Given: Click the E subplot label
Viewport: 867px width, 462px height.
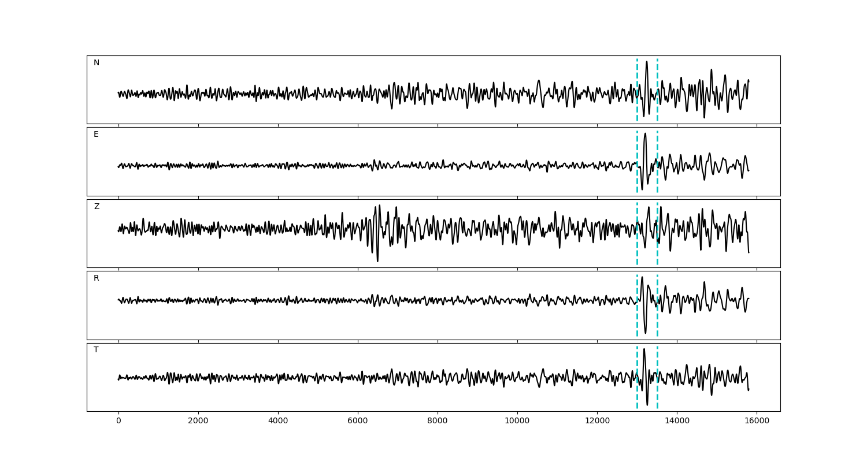Looking at the screenshot, I should (96, 135).
